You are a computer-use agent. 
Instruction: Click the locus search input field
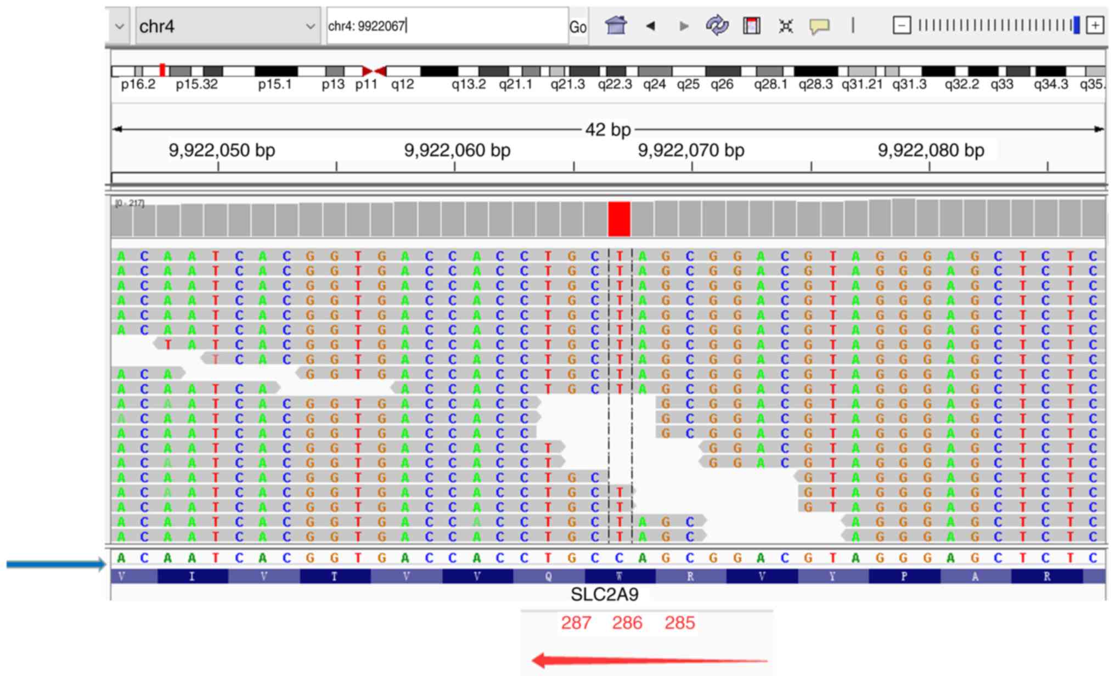coord(447,26)
